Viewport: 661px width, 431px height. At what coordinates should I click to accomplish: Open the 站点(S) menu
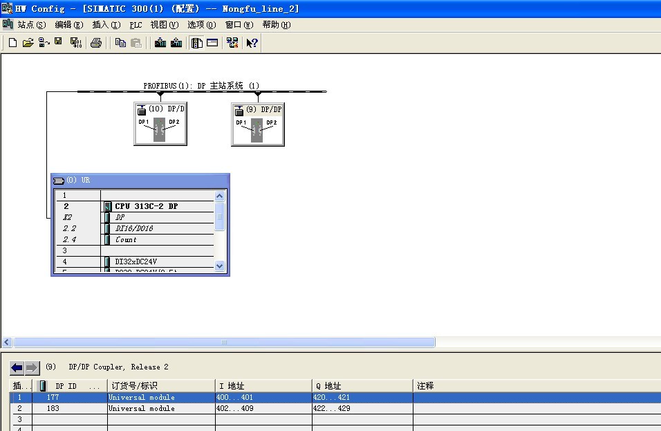pos(32,25)
